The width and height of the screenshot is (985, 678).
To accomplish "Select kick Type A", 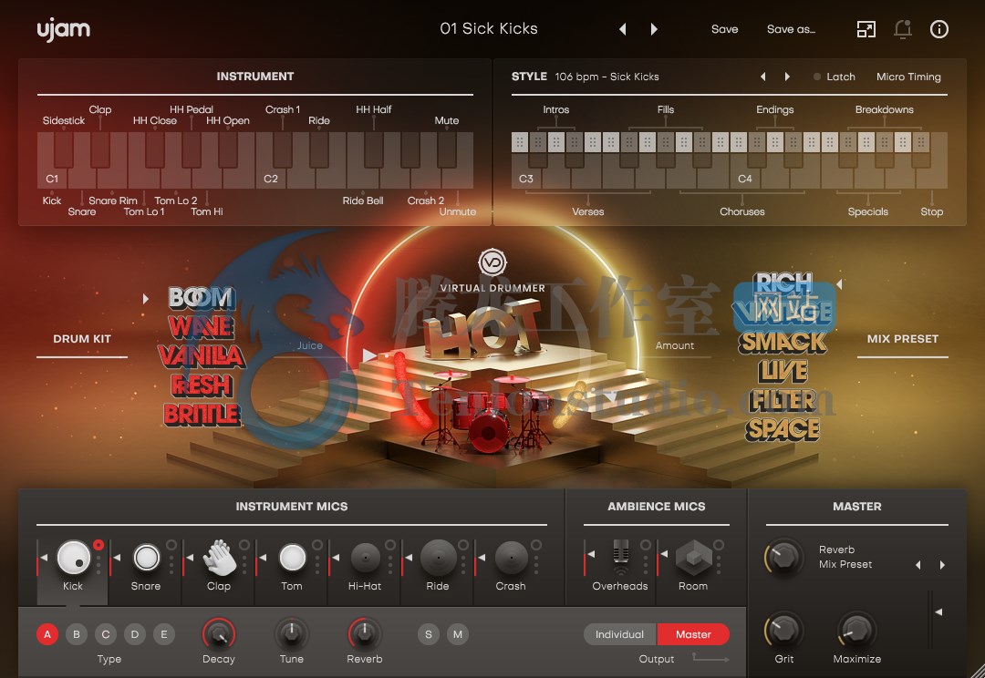I will click(47, 634).
